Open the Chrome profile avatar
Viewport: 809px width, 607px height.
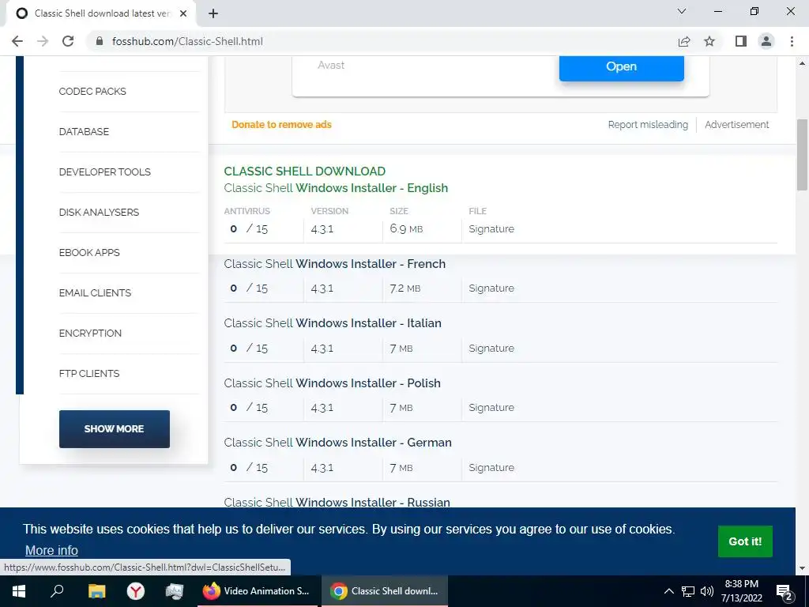[766, 41]
